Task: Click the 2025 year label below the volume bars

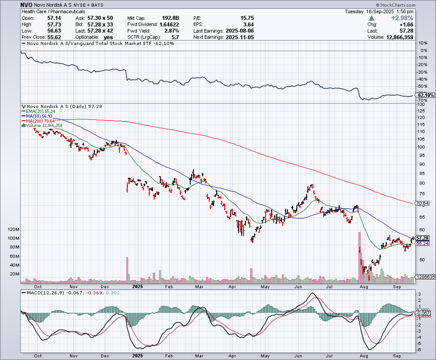Action: pyautogui.click(x=137, y=286)
